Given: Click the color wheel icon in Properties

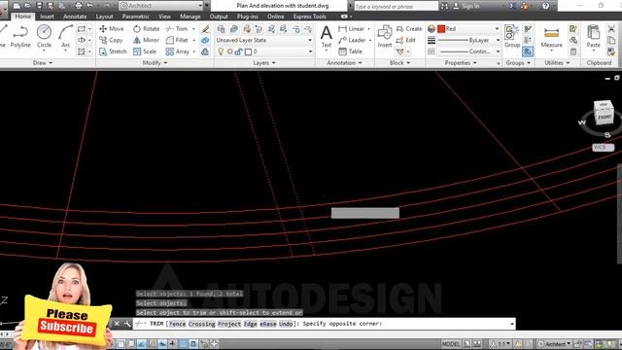Looking at the screenshot, I should (432, 28).
